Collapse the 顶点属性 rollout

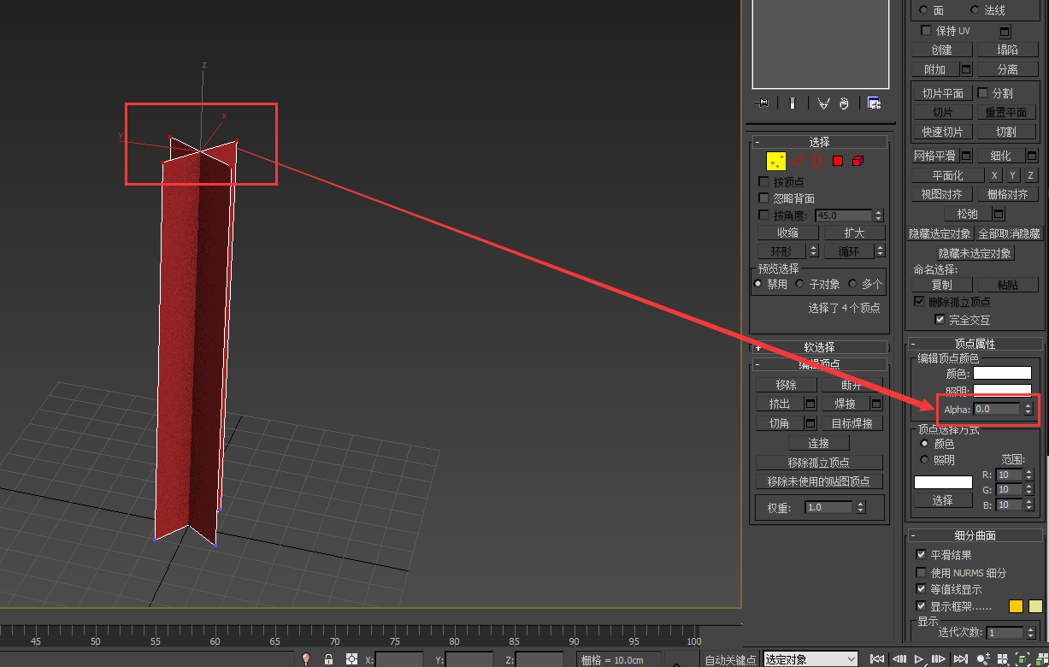pyautogui.click(x=975, y=344)
